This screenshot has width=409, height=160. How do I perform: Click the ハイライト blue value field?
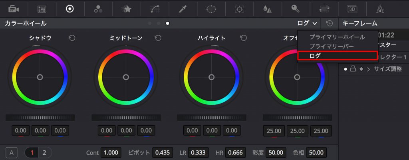[x=232, y=130]
